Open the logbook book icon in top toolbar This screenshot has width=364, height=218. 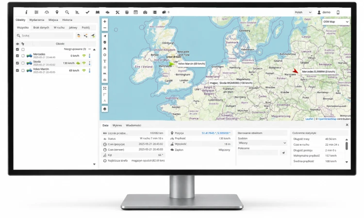(98, 12)
